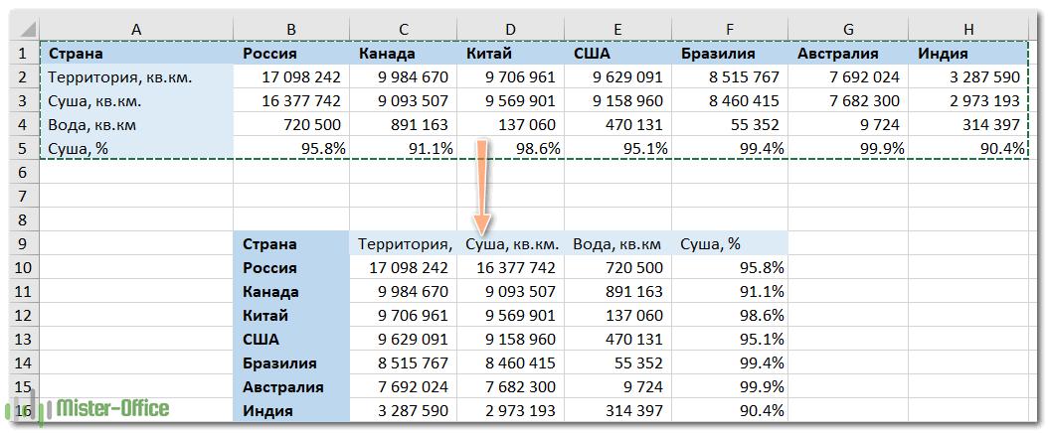Select cell F16 showing 90.4%
Image resolution: width=1048 pixels, height=433 pixels.
click(730, 411)
